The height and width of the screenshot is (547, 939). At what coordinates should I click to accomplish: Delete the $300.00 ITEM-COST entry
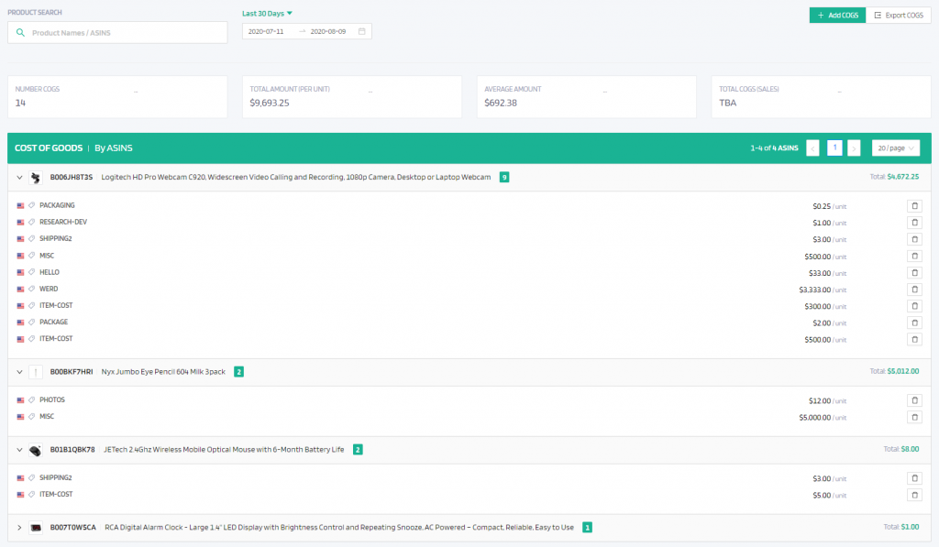(914, 306)
